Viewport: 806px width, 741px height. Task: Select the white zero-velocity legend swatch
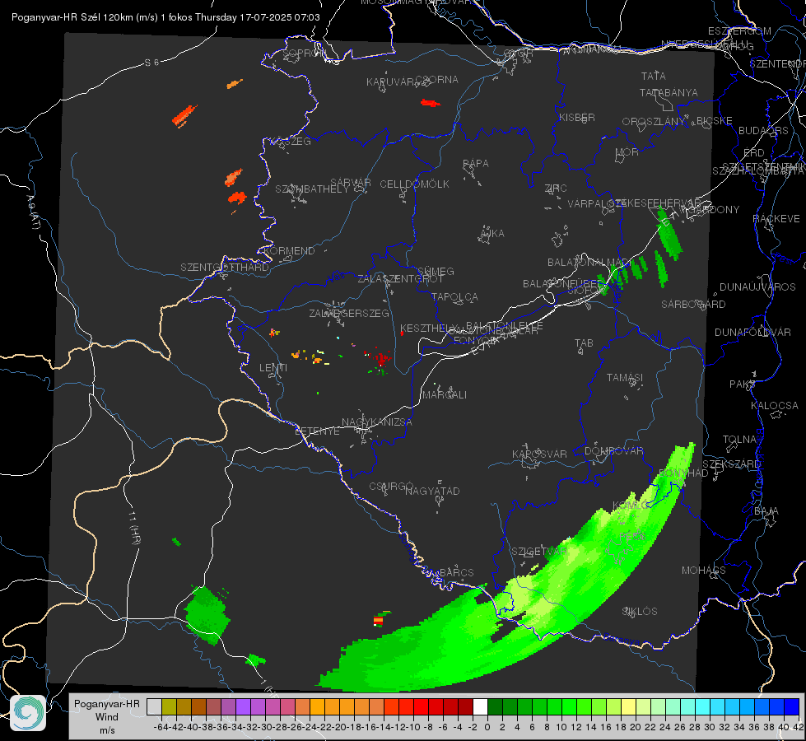tap(480, 706)
